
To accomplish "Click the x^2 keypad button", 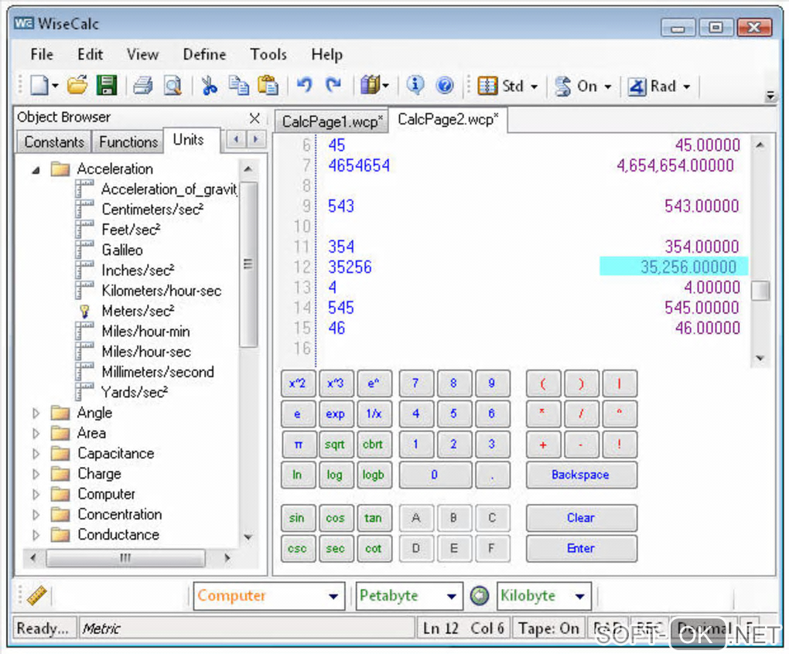I will pyautogui.click(x=297, y=383).
